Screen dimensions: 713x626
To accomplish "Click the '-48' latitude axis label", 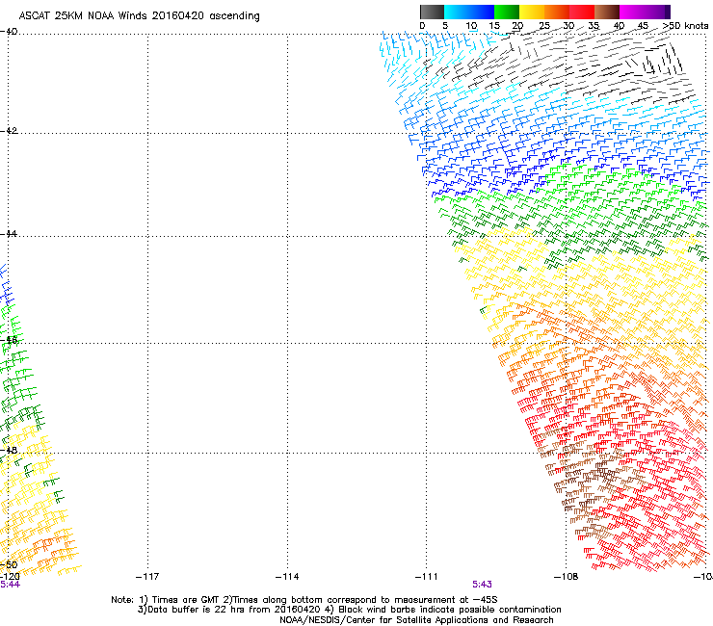I will coord(9,450).
